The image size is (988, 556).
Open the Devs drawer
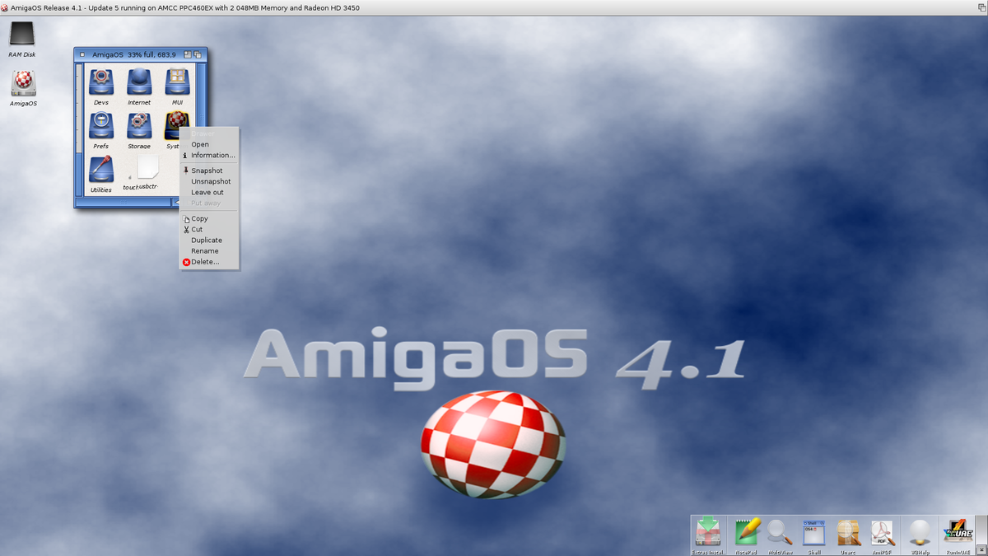tap(101, 82)
